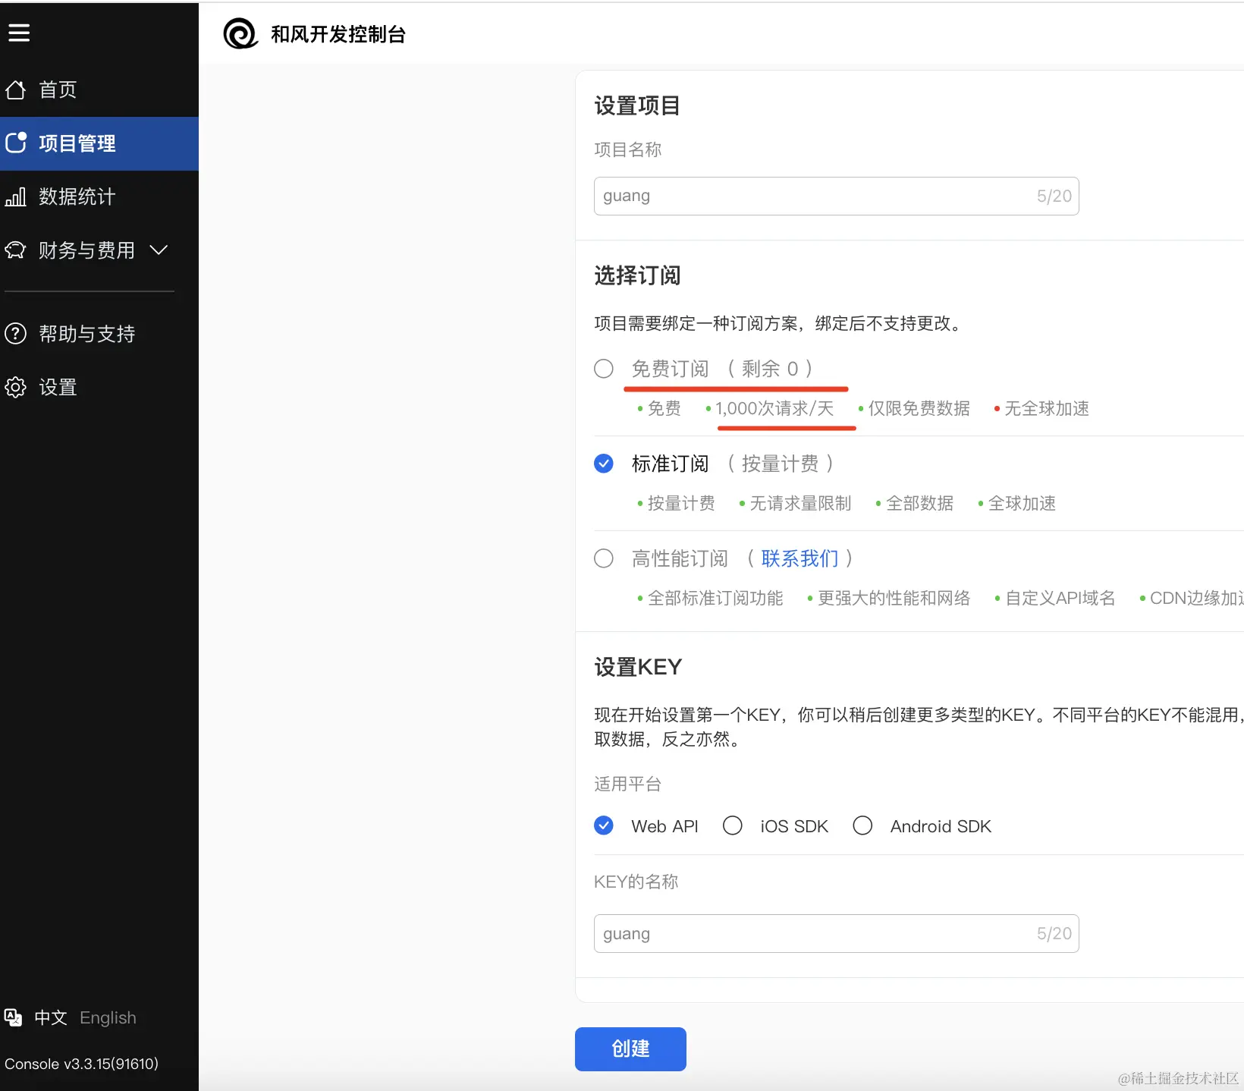Click the help question-mark icon
1244x1091 pixels.
pos(16,334)
